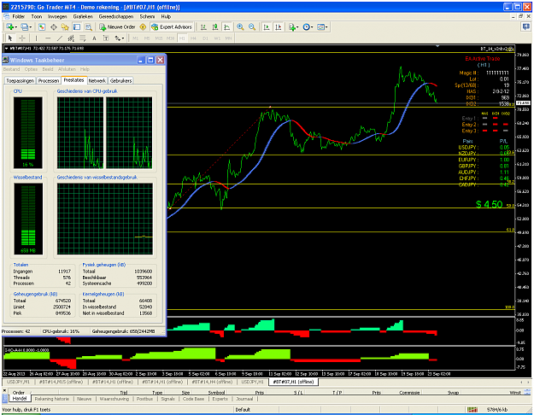Open the Journaal terminal tab
The height and width of the screenshot is (415, 534).
[244, 399]
